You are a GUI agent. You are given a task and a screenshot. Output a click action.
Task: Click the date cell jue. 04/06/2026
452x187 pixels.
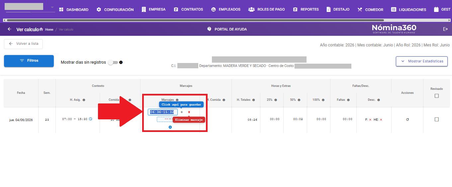click(21, 119)
